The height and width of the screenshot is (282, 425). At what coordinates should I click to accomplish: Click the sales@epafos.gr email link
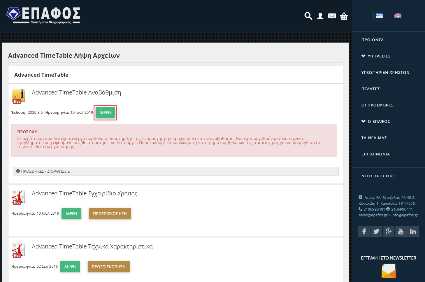(373, 215)
